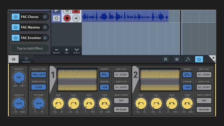Screen dimensions: 224x126
Task: Open ENV to CC 01 | CC001 selector
Action: (121, 75)
